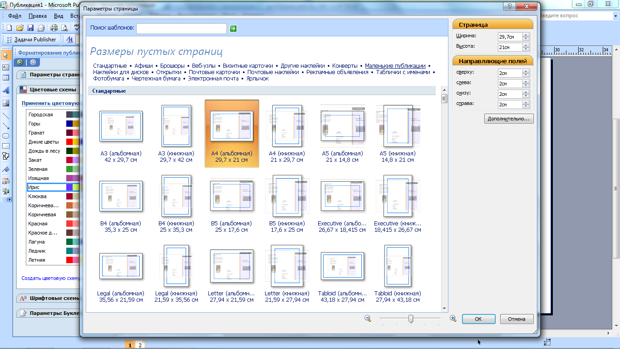
Task: Click the Open folder icon in Publisher toolbar
Action: tap(20, 28)
